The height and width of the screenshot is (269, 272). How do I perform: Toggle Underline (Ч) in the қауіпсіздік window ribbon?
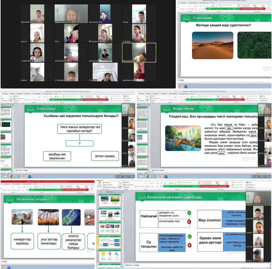(141, 186)
